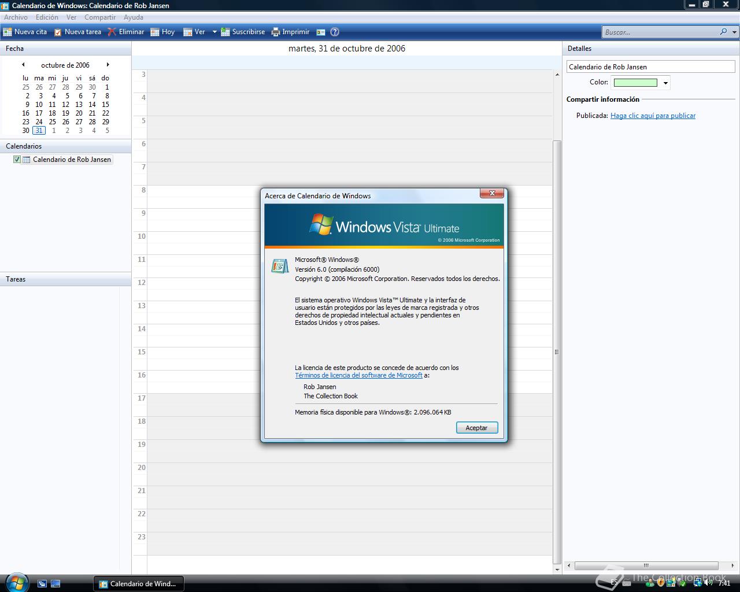
Task: Open the Ver dropdown arrow in toolbar
Action: click(214, 32)
